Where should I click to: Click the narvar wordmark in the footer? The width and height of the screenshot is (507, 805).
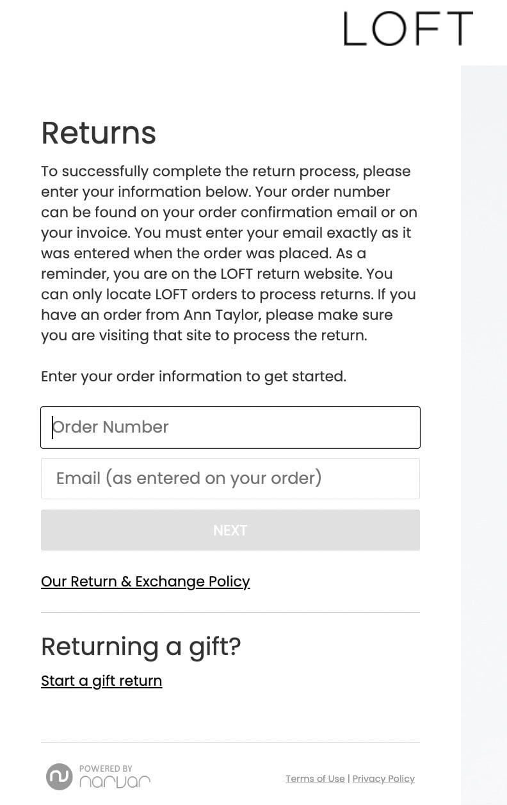pyautogui.click(x=115, y=782)
